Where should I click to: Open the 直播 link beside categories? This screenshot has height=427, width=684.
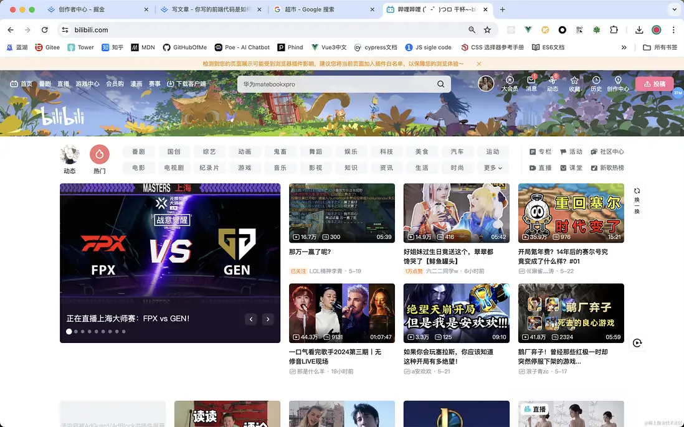coord(541,168)
